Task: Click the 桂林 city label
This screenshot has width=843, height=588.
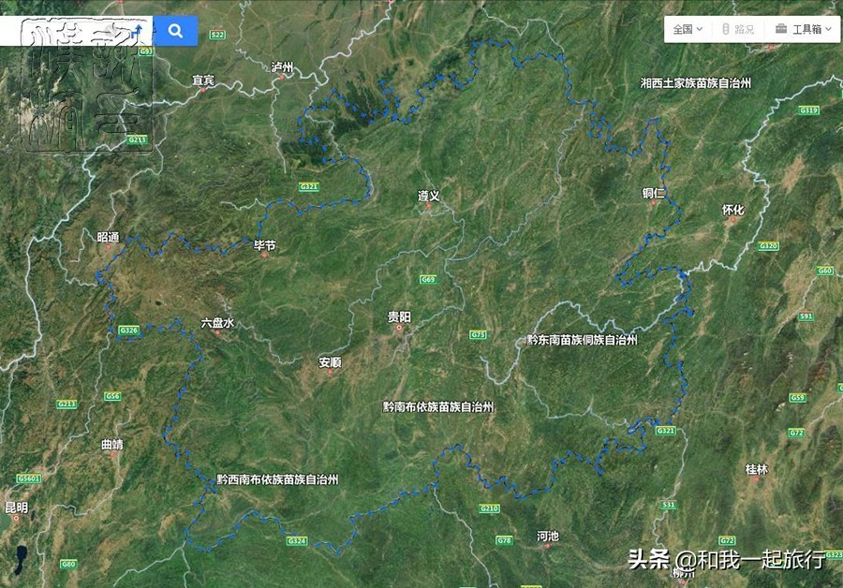Action: coord(757,469)
